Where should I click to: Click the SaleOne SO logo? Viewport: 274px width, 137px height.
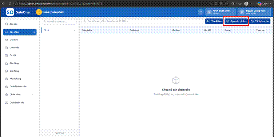[x=10, y=12]
